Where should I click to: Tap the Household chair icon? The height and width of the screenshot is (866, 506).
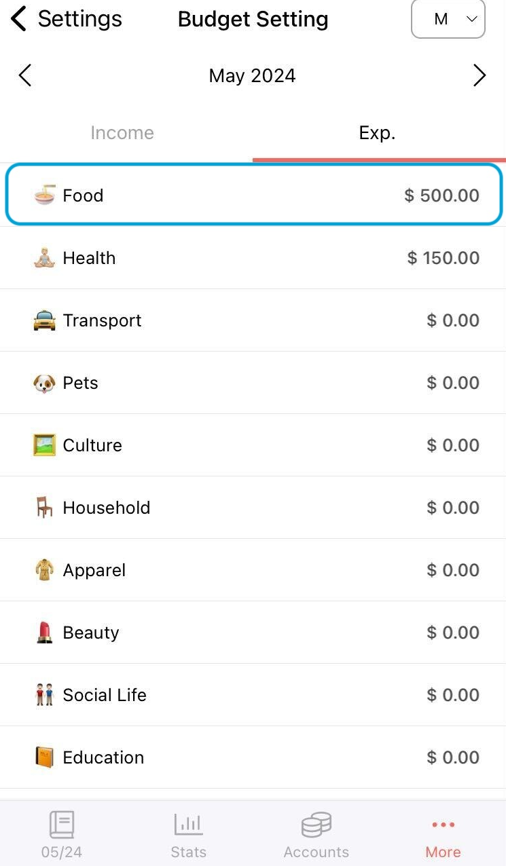pyautogui.click(x=44, y=508)
